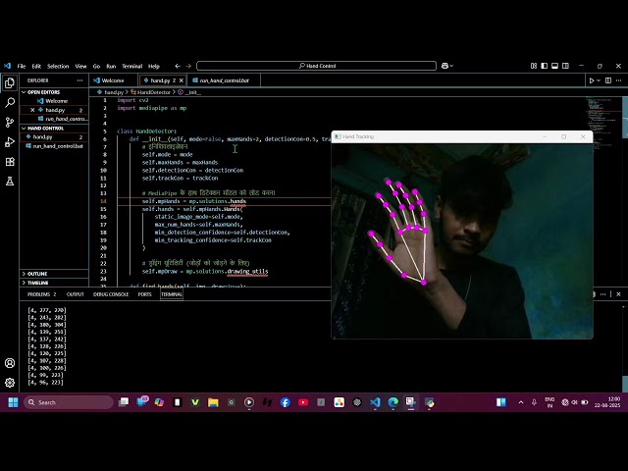Open the Edit menu
Image resolution: width=628 pixels, height=471 pixels.
pos(36,66)
